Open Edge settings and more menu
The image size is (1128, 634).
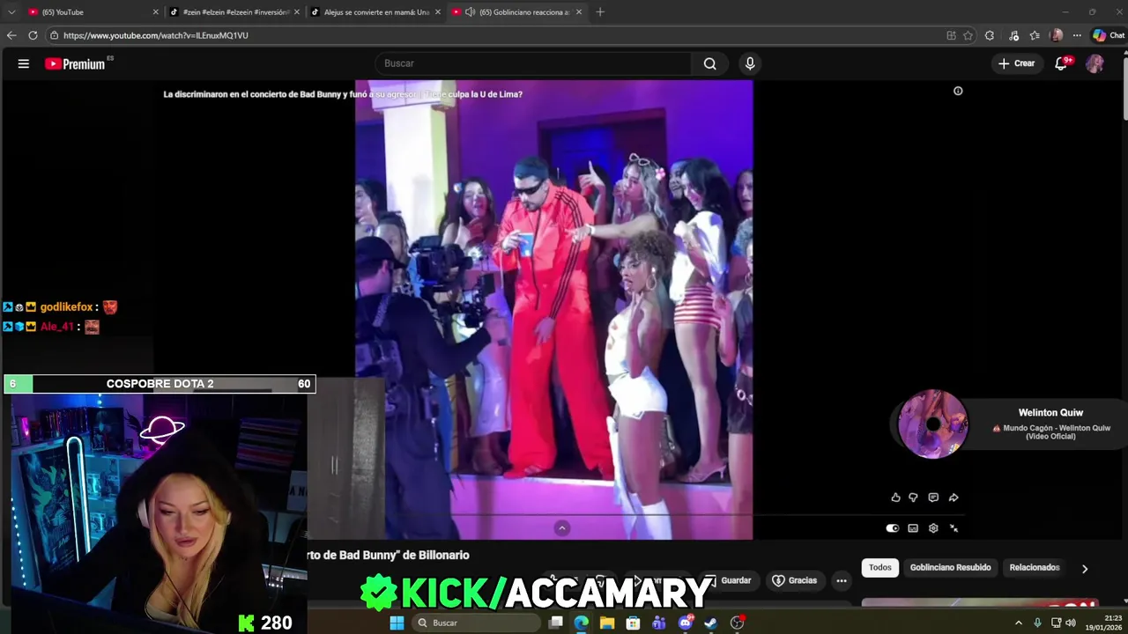[x=1077, y=35]
